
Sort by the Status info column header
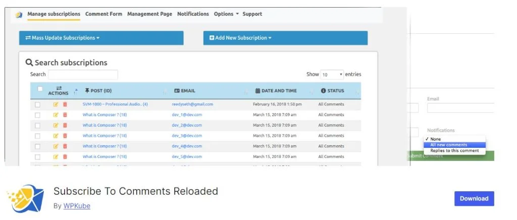pos(333,91)
